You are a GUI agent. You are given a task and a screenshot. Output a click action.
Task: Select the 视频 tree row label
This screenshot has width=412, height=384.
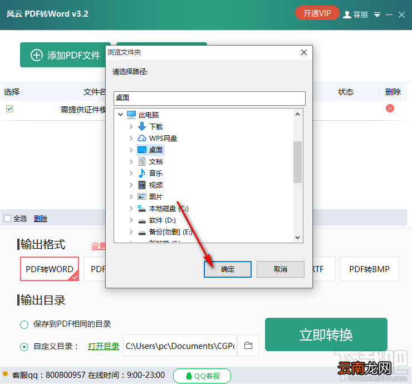click(x=156, y=185)
